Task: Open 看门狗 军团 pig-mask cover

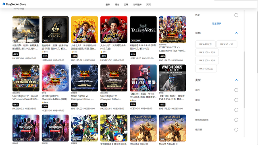Action: pyautogui.click(x=143, y=78)
